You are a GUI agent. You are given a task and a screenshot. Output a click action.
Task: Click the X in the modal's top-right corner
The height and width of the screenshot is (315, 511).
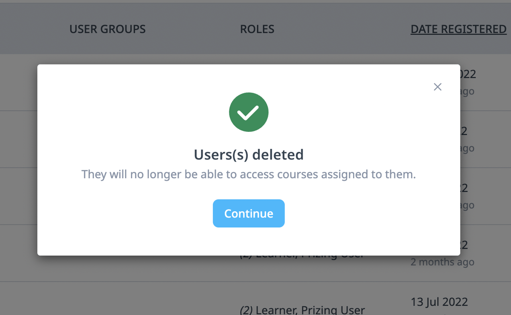437,87
